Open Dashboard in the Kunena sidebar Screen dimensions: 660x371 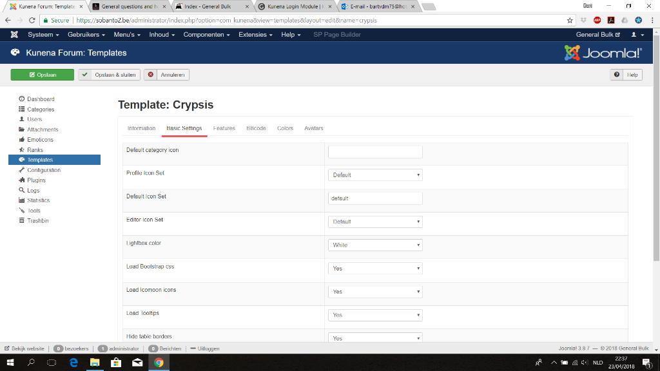point(41,99)
